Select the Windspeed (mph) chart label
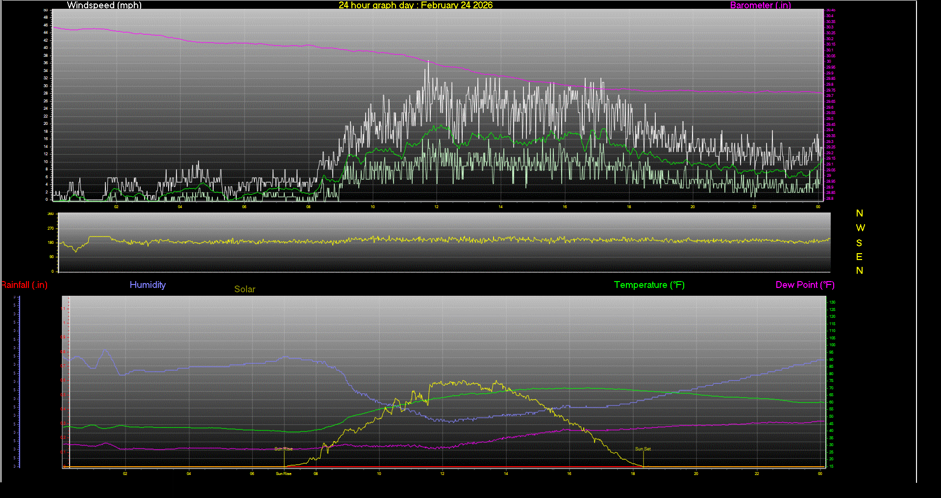941x498 pixels. (104, 5)
